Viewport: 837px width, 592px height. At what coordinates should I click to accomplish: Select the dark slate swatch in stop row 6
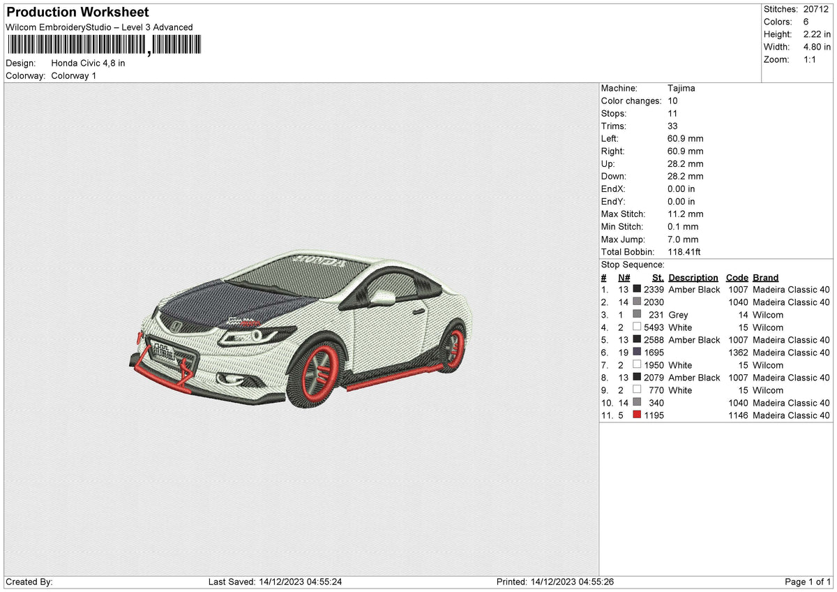(637, 352)
